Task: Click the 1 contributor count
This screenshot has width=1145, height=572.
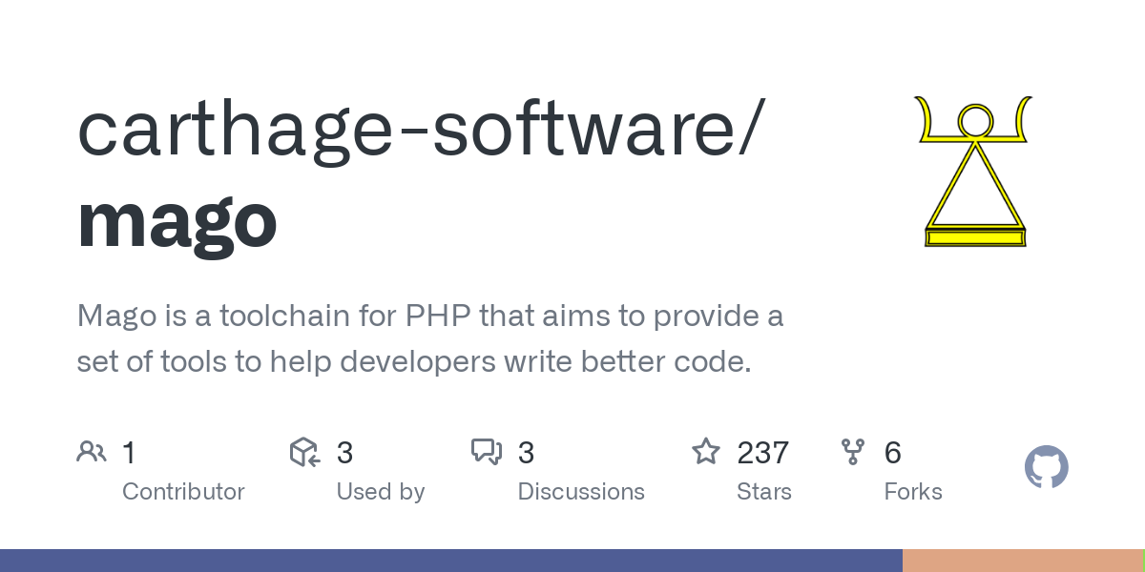Action: coord(129,453)
